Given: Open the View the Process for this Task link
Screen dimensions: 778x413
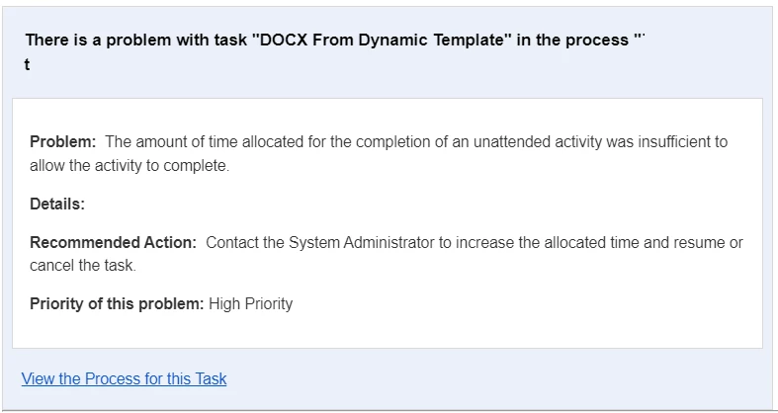Looking at the screenshot, I should click(124, 378).
